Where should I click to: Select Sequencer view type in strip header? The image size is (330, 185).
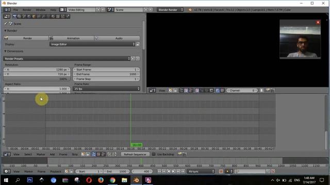[94, 154]
